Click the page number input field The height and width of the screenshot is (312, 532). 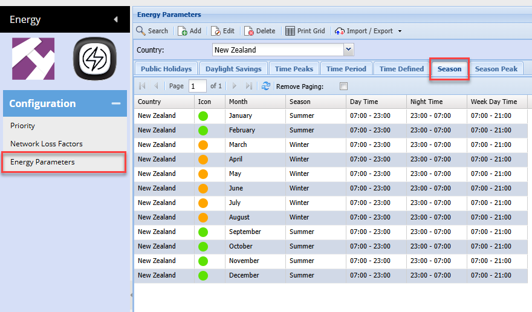tap(198, 86)
